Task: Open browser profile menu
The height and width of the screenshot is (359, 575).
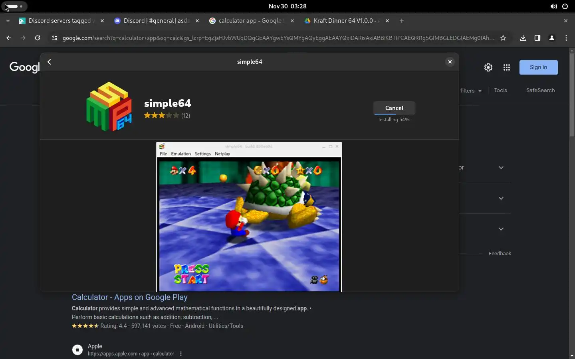Action: point(552,38)
